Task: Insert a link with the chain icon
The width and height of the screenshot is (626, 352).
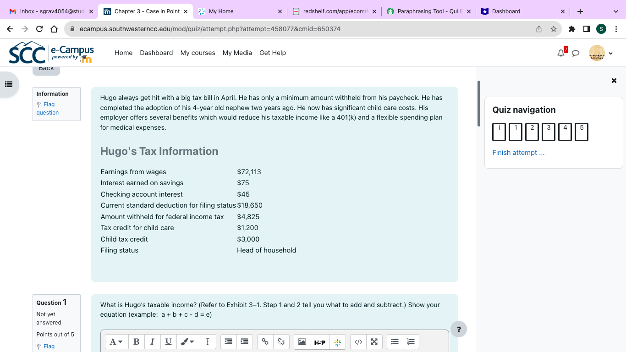Action: (265, 341)
